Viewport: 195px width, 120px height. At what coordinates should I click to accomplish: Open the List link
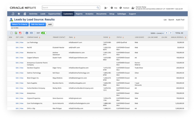point(165,20)
